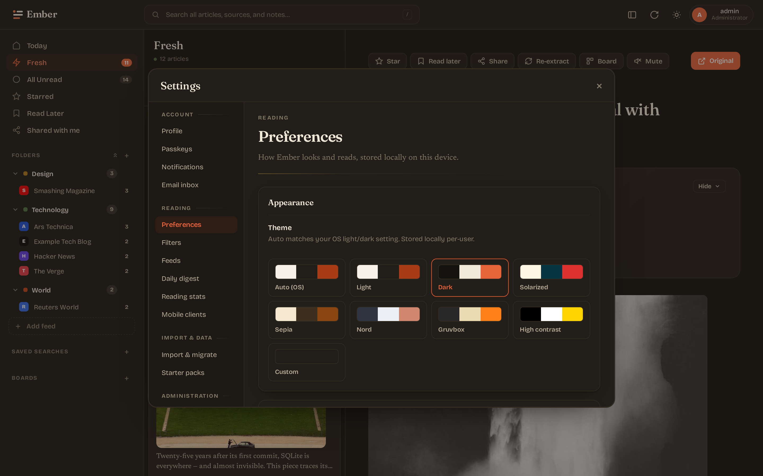Screen dimensions: 763x476
Task: Click the refresh feeds icon
Action: click(654, 15)
